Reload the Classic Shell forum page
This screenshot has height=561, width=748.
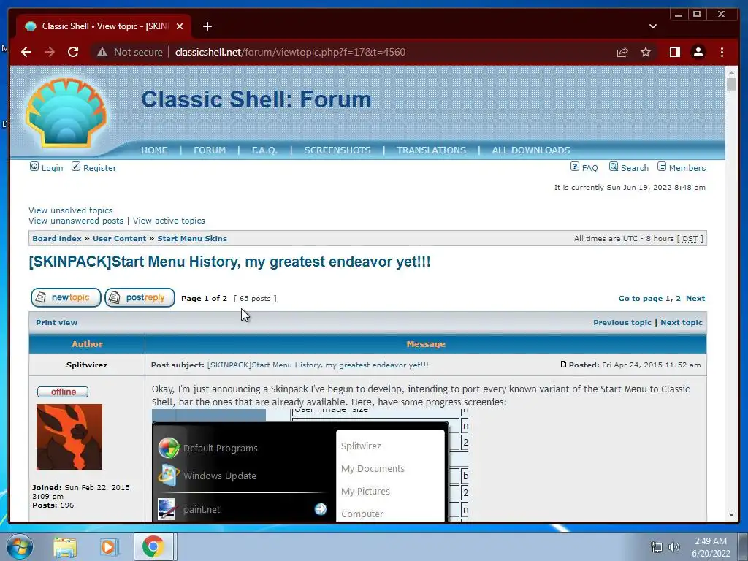click(73, 52)
